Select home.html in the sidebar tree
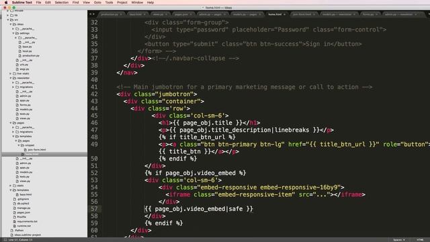Image resolution: width=430 pixels, height=242 pixels. tap(44, 154)
